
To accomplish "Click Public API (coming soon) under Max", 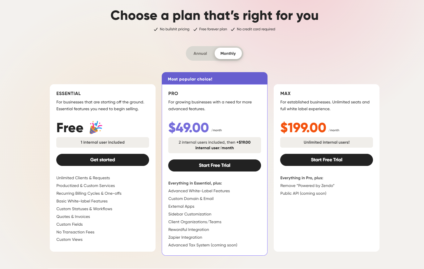I will pyautogui.click(x=303, y=193).
